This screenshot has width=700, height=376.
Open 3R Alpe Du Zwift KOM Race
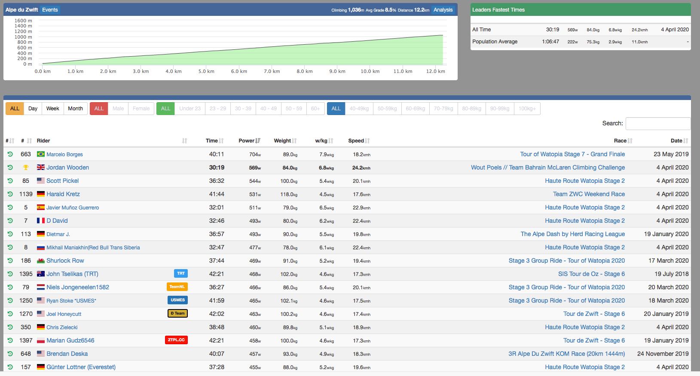[566, 354]
